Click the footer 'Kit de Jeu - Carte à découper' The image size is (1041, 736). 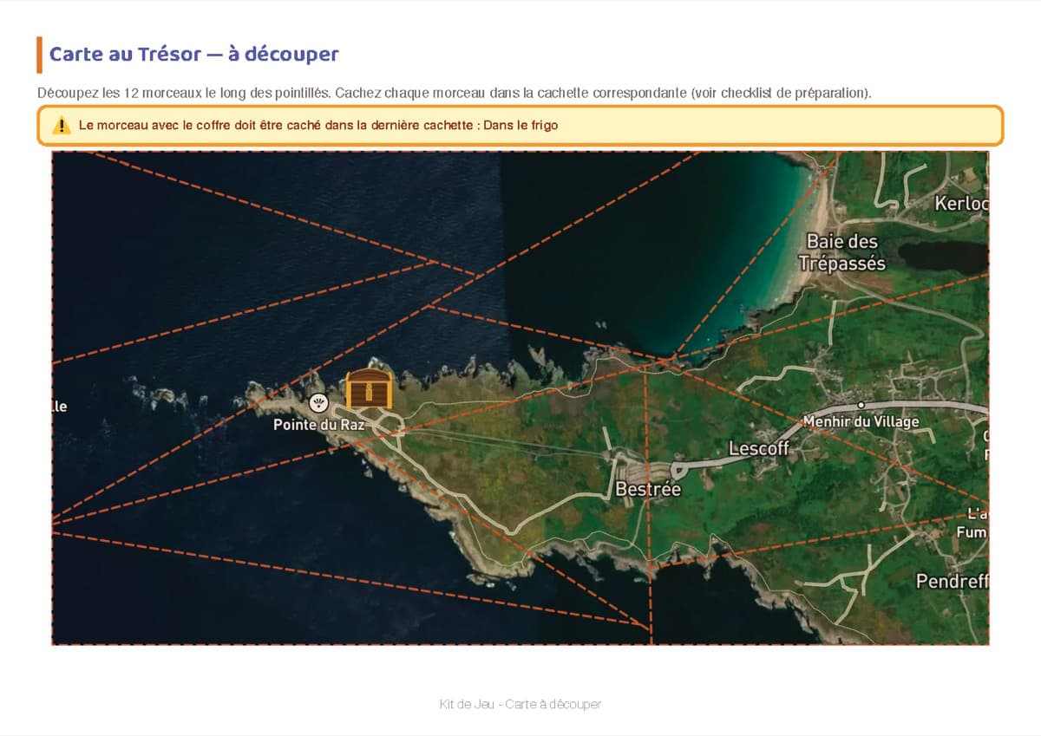point(520,704)
